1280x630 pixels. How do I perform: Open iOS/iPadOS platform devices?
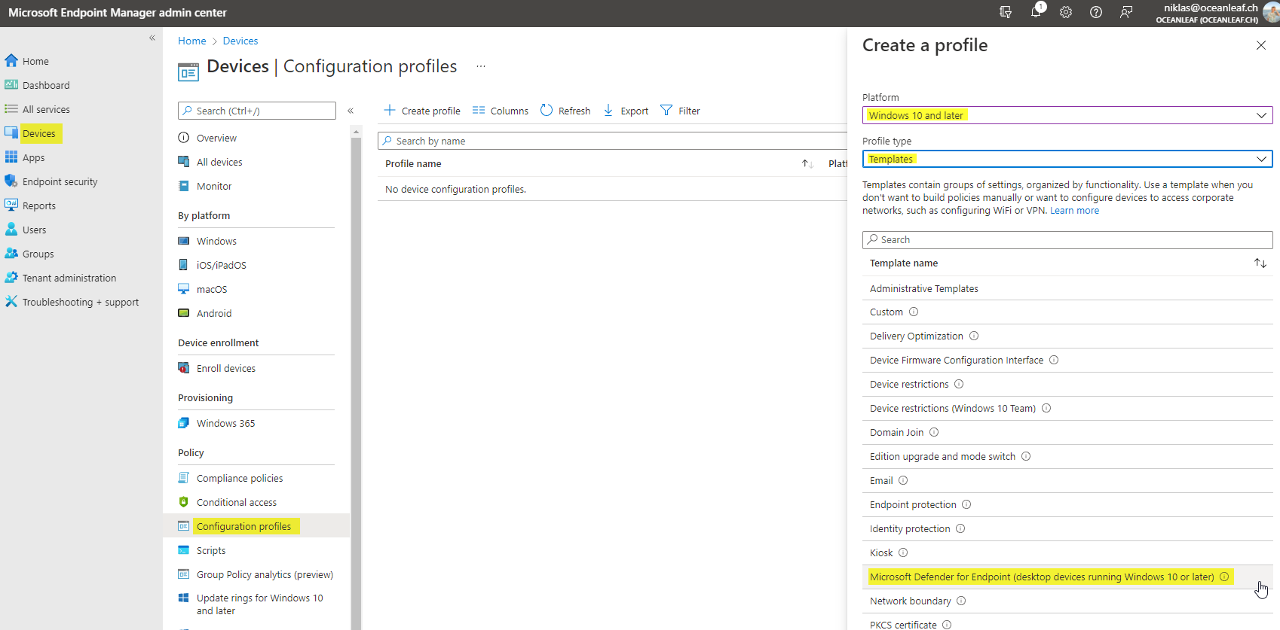point(221,265)
